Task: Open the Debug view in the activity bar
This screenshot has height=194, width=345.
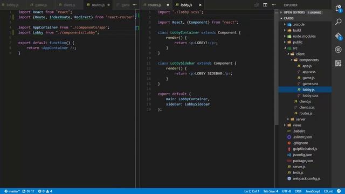Action: pyautogui.click(x=339, y=50)
